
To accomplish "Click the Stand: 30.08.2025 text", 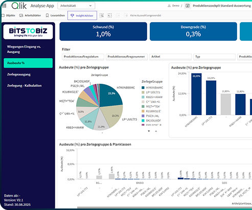I will [17, 204].
